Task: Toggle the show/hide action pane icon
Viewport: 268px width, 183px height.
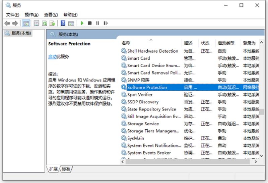Action: (71, 23)
